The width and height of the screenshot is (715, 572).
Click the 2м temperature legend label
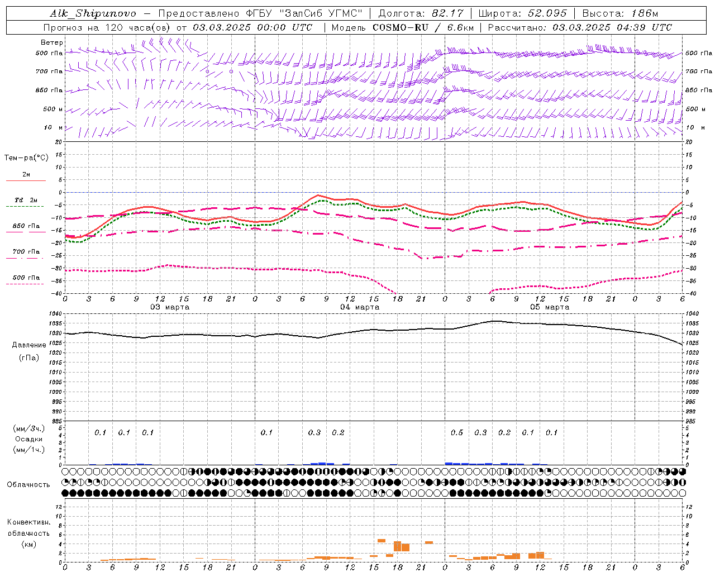click(26, 175)
